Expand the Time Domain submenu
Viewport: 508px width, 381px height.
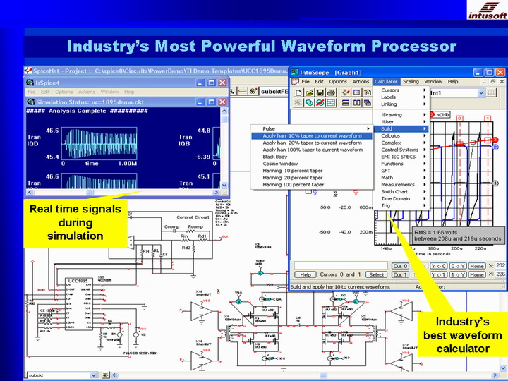click(x=401, y=198)
